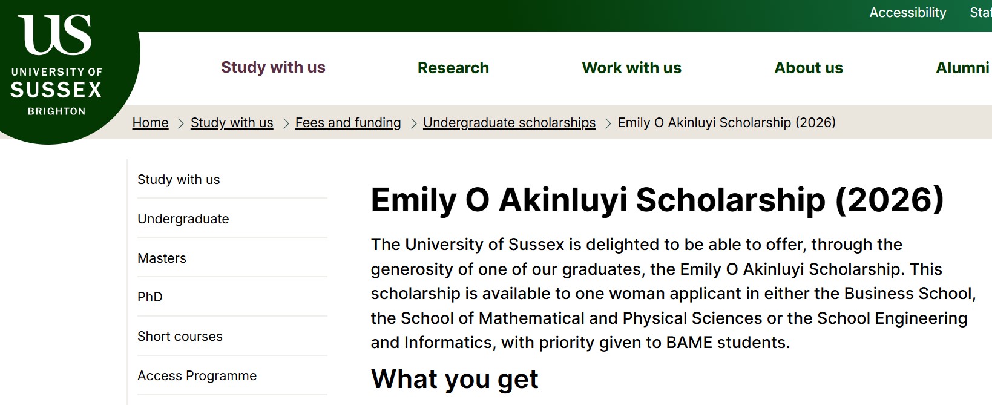The width and height of the screenshot is (992, 405).
Task: Open the About us menu
Action: (x=809, y=68)
